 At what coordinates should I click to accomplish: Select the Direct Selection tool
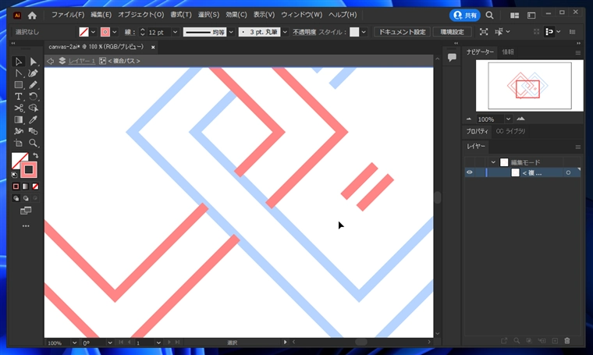34,61
